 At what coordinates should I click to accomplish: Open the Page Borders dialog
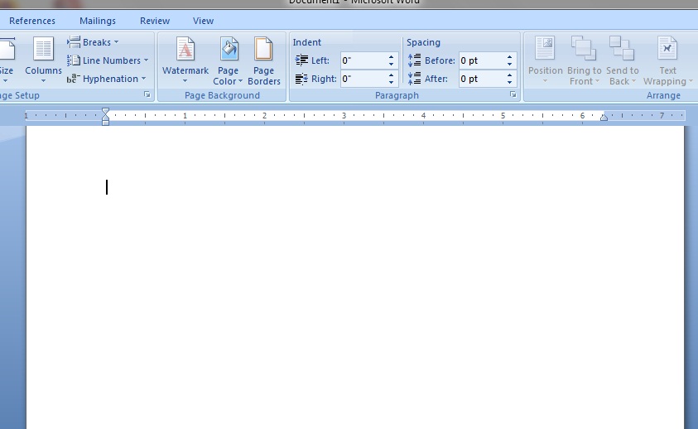pos(263,60)
